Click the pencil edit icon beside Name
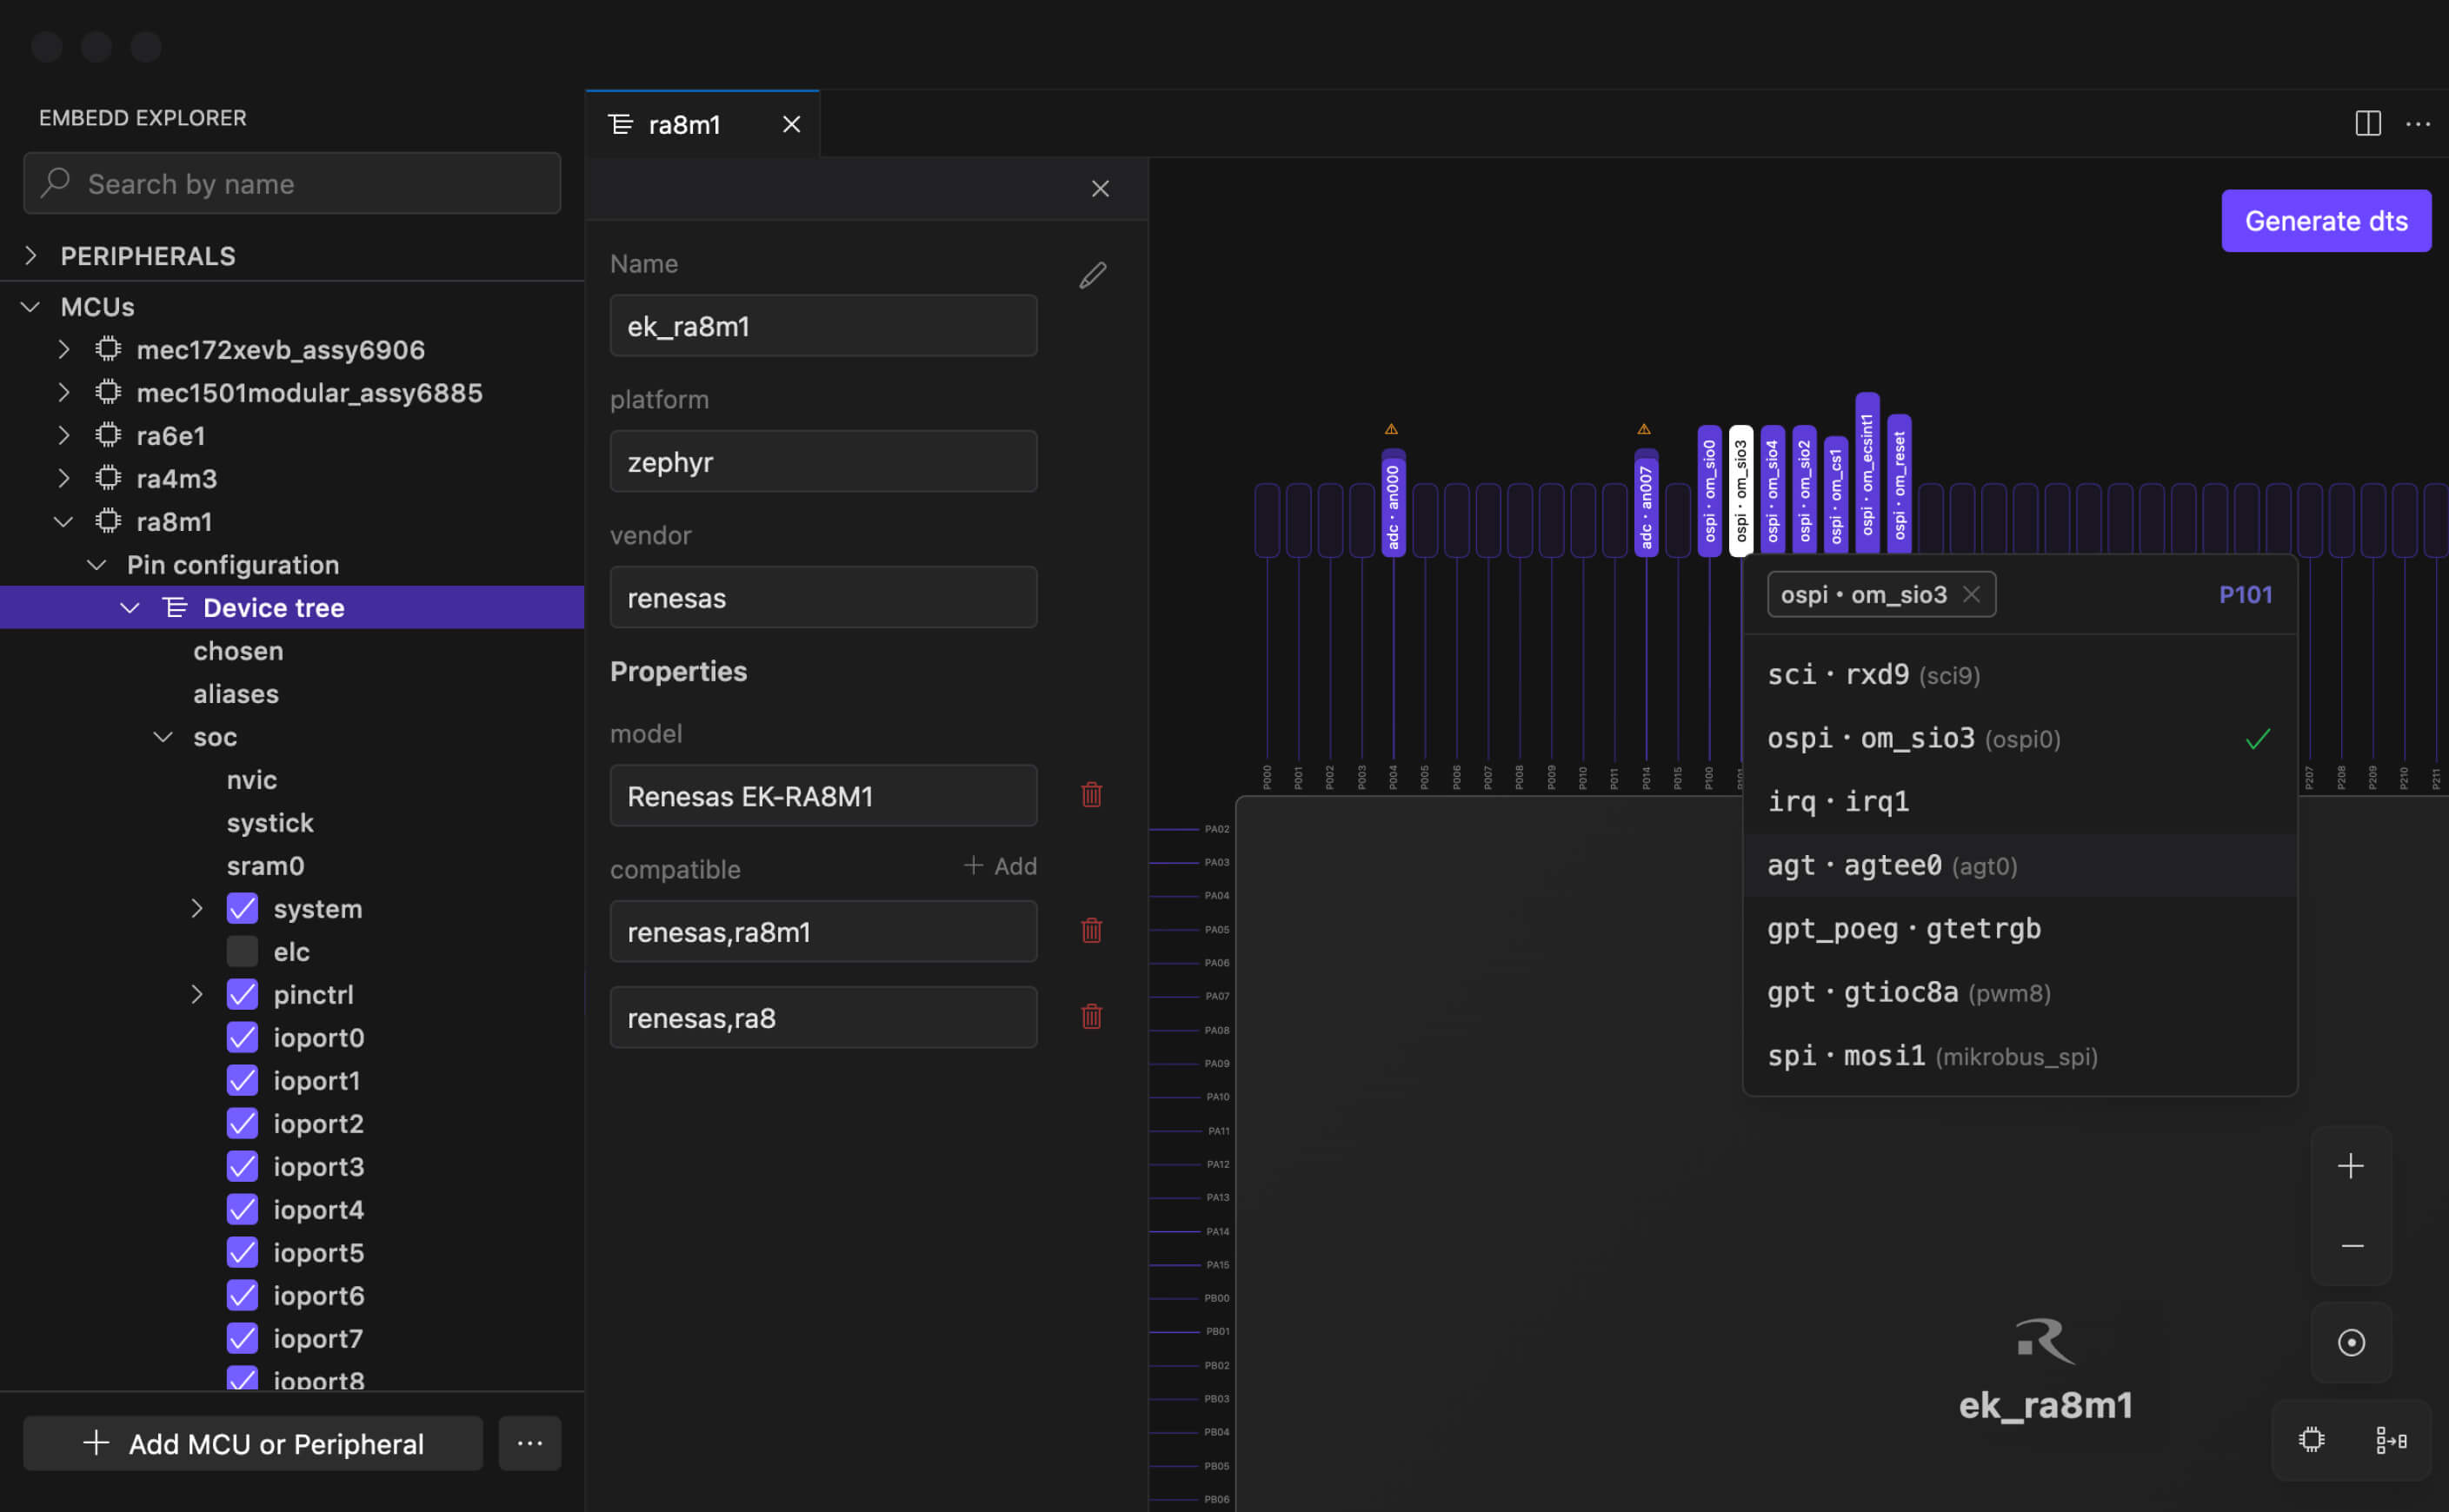The width and height of the screenshot is (2449, 1512). tap(1093, 275)
